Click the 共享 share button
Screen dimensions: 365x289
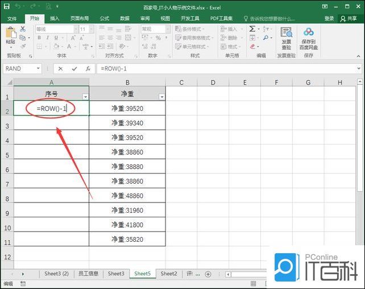click(350, 18)
